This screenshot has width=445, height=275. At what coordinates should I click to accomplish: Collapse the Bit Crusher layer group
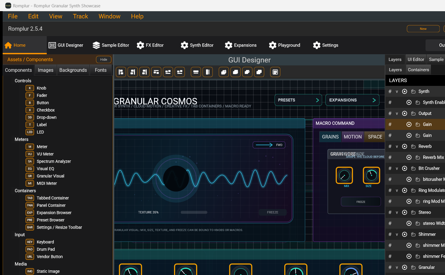coord(397,168)
